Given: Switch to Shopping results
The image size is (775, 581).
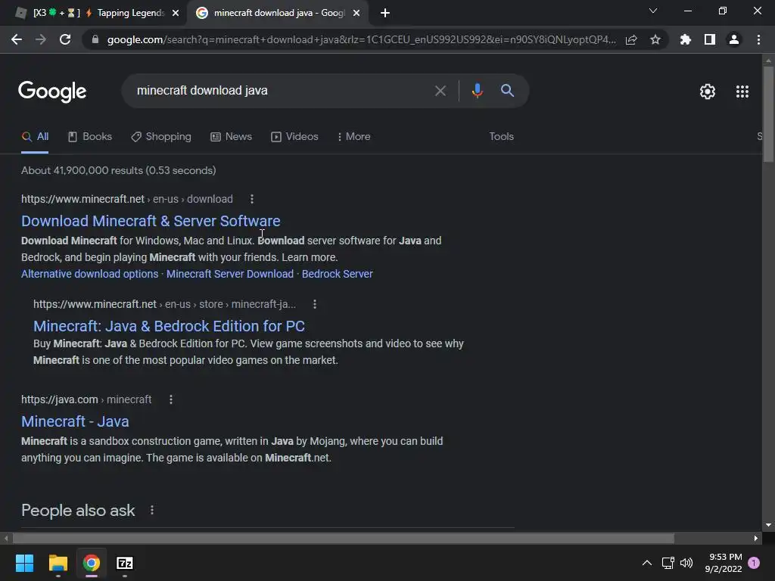Looking at the screenshot, I should pyautogui.click(x=161, y=137).
